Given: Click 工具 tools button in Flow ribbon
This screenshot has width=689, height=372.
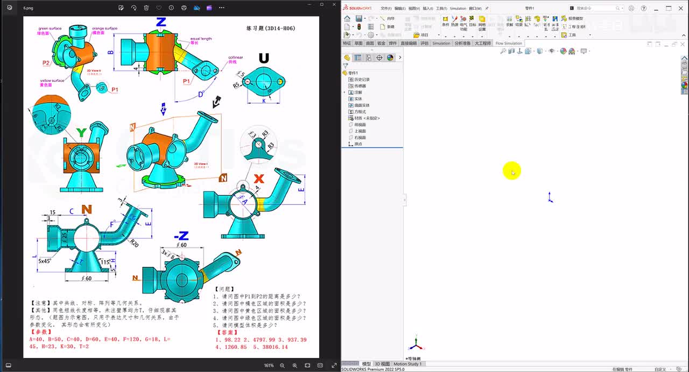Looking at the screenshot, I should pos(569,35).
